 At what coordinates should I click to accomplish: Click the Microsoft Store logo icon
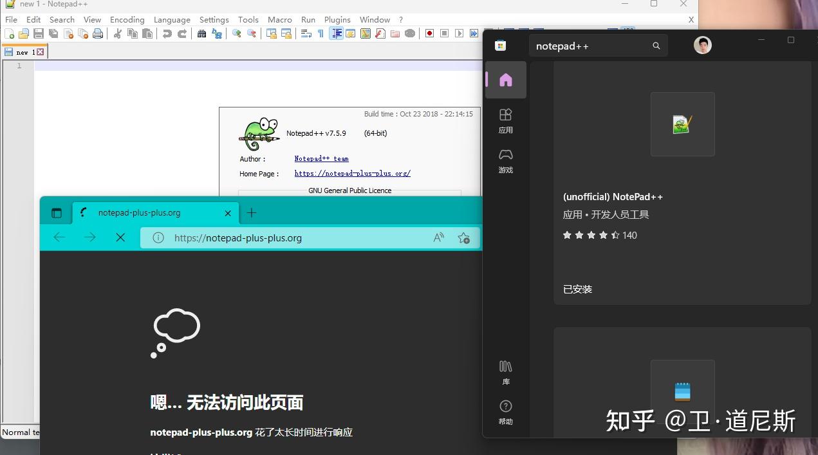coord(500,45)
